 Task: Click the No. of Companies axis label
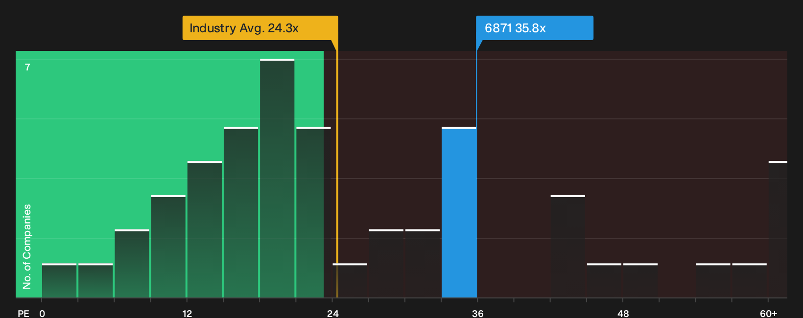pyautogui.click(x=27, y=246)
